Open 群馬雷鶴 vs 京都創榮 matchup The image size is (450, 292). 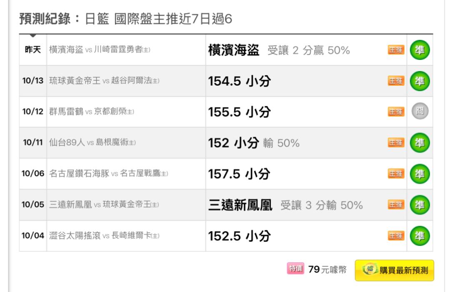pyautogui.click(x=92, y=111)
